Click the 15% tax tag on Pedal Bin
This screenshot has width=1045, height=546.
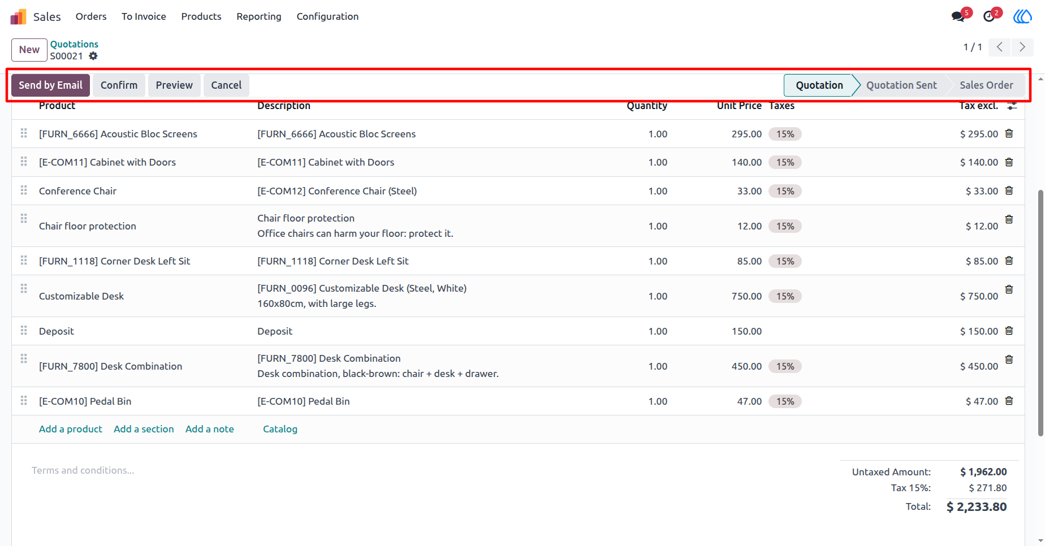pyautogui.click(x=785, y=401)
